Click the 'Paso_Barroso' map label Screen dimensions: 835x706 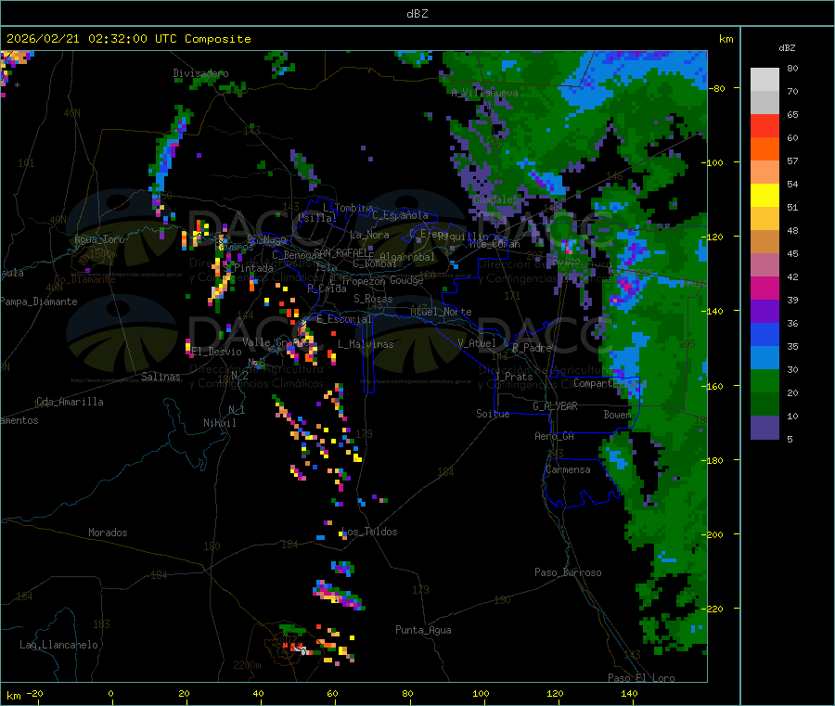568,572
